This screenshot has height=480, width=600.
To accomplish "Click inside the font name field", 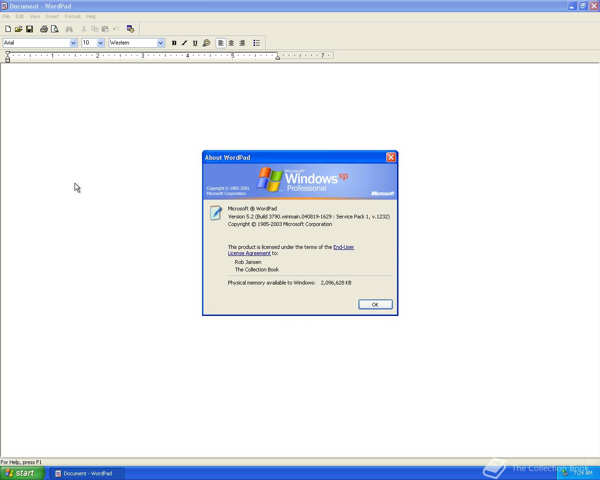I will click(36, 43).
